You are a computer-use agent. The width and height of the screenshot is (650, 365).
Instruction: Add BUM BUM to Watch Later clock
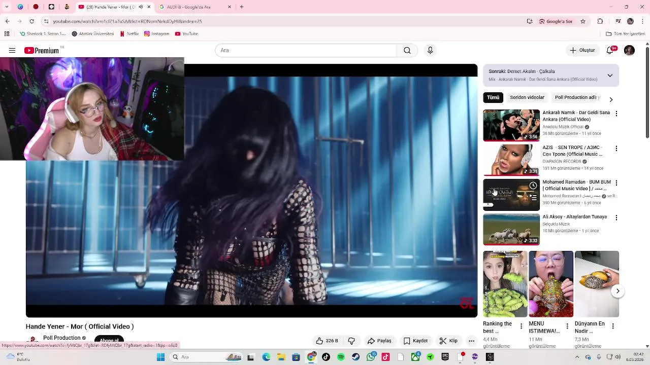[533, 186]
